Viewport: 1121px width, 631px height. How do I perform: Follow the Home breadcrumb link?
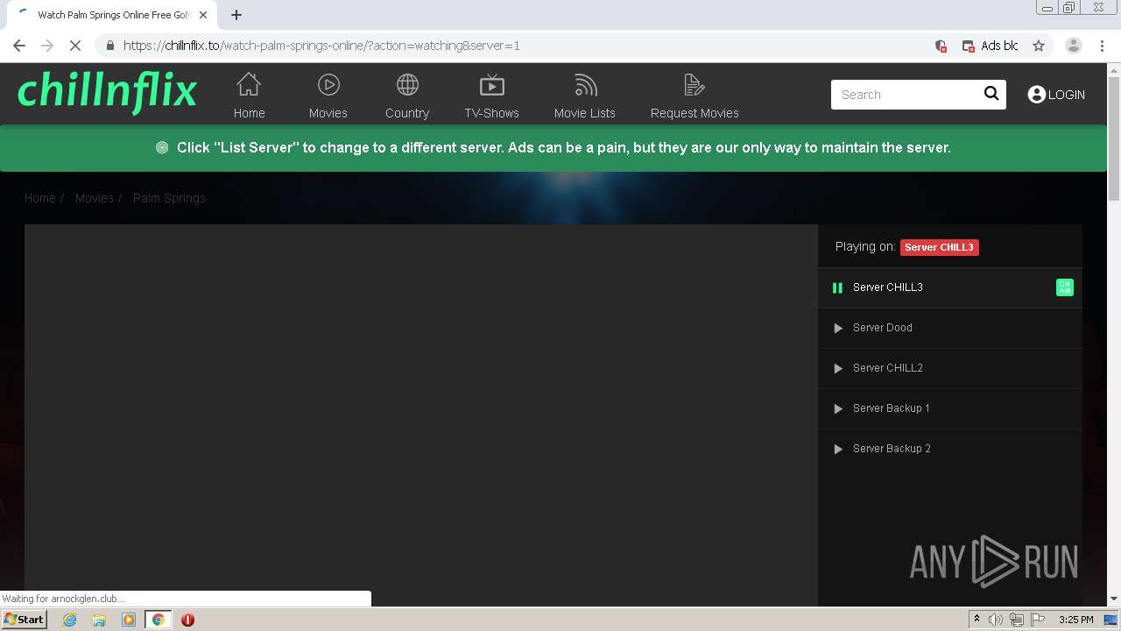pyautogui.click(x=39, y=198)
